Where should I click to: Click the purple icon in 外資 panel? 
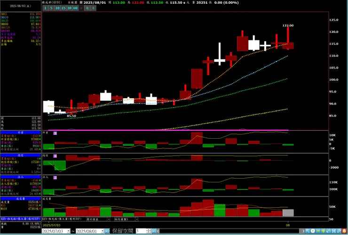point(55,133)
